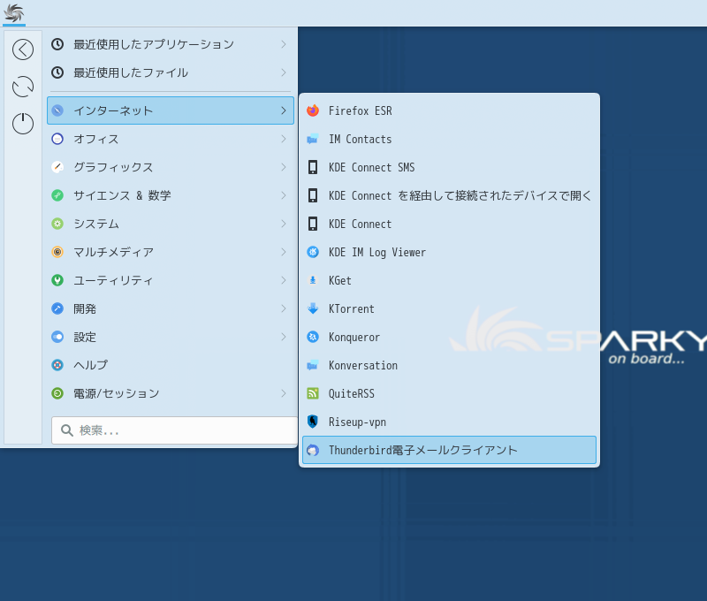Click the Thunderbird mail icon
The height and width of the screenshot is (601, 707).
[x=313, y=450]
